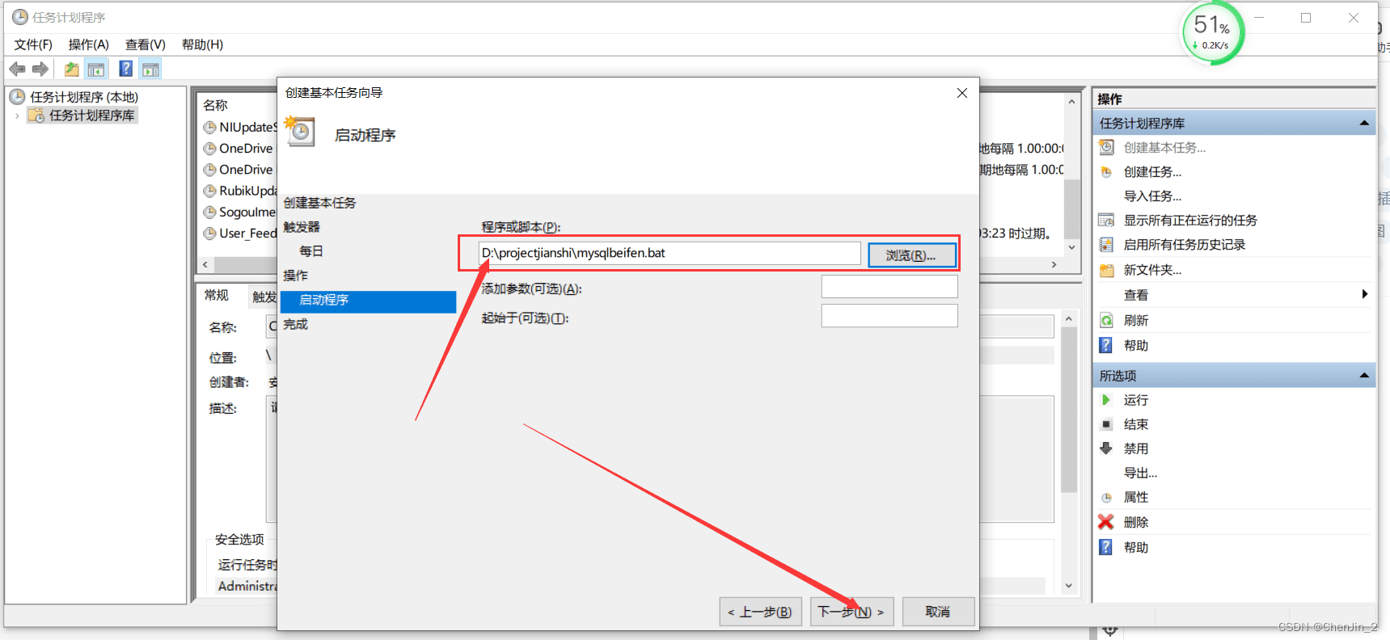Click the green 运行 play icon
Viewport: 1390px width, 640px height.
(x=1106, y=400)
